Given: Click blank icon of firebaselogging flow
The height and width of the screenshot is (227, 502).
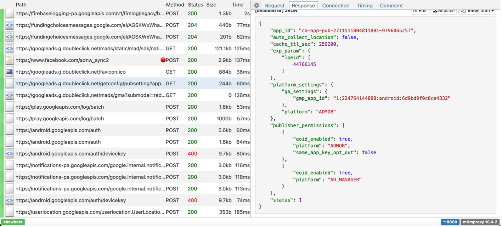Looking at the screenshot, I should (x=9, y=14).
